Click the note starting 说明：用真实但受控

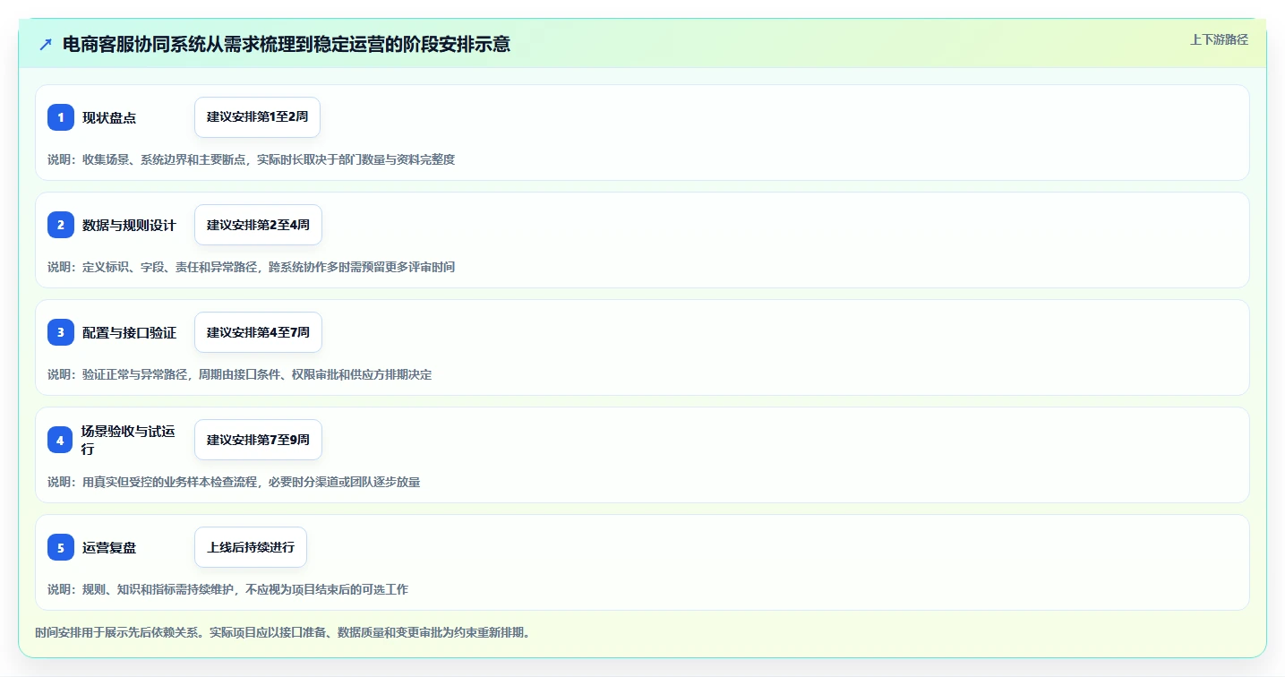point(234,482)
